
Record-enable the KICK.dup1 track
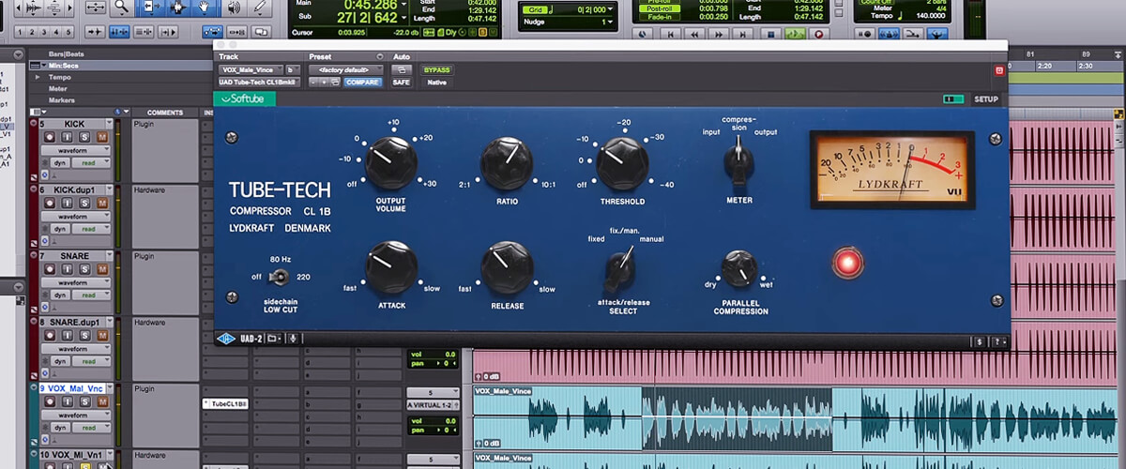[x=49, y=204]
